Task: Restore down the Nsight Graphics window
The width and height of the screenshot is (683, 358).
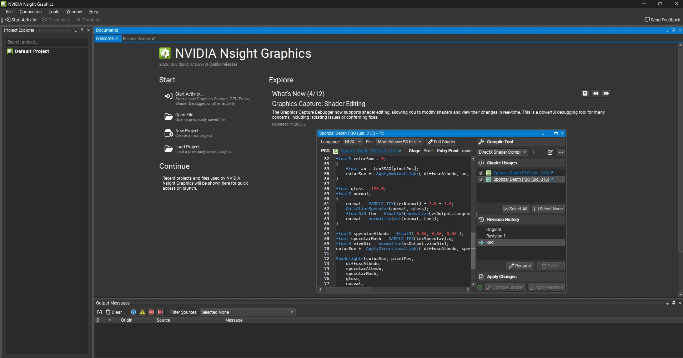Action: point(660,4)
